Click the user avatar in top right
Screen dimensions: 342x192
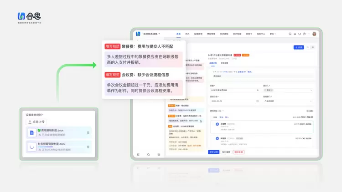coord(314,34)
